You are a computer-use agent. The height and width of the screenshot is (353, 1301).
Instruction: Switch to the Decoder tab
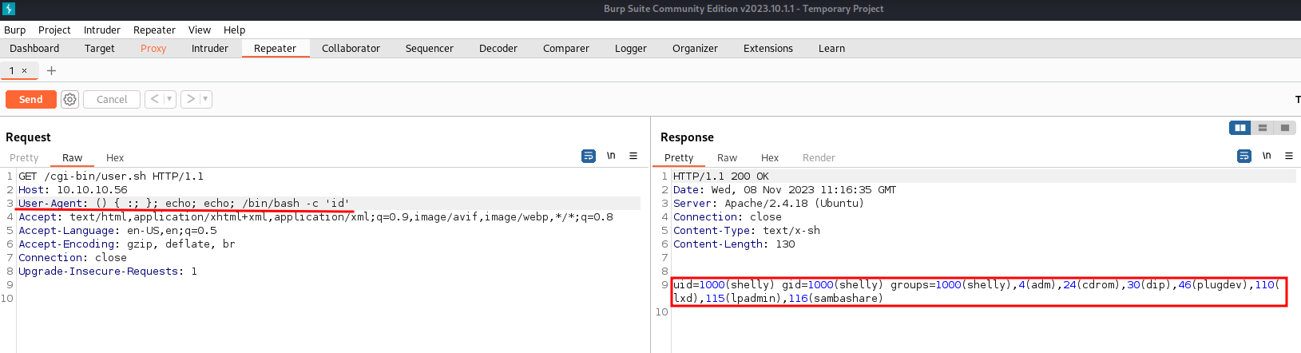498,48
